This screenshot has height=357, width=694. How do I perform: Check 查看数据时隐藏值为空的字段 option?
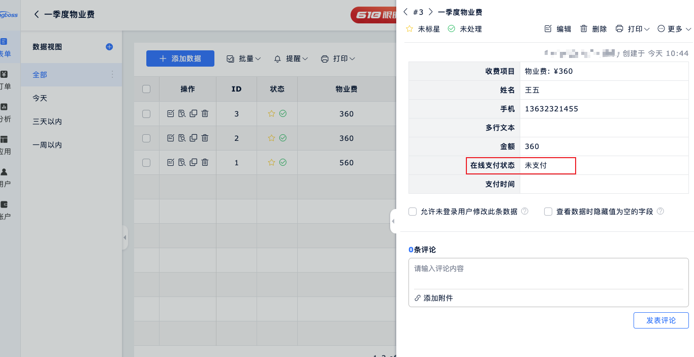click(548, 212)
